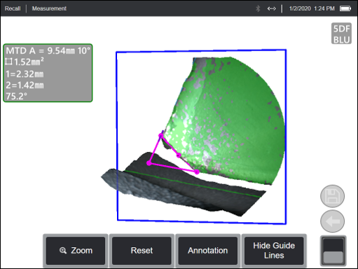Select the Measurement header item
Image resolution: width=358 pixels, height=269 pixels.
coord(49,8)
